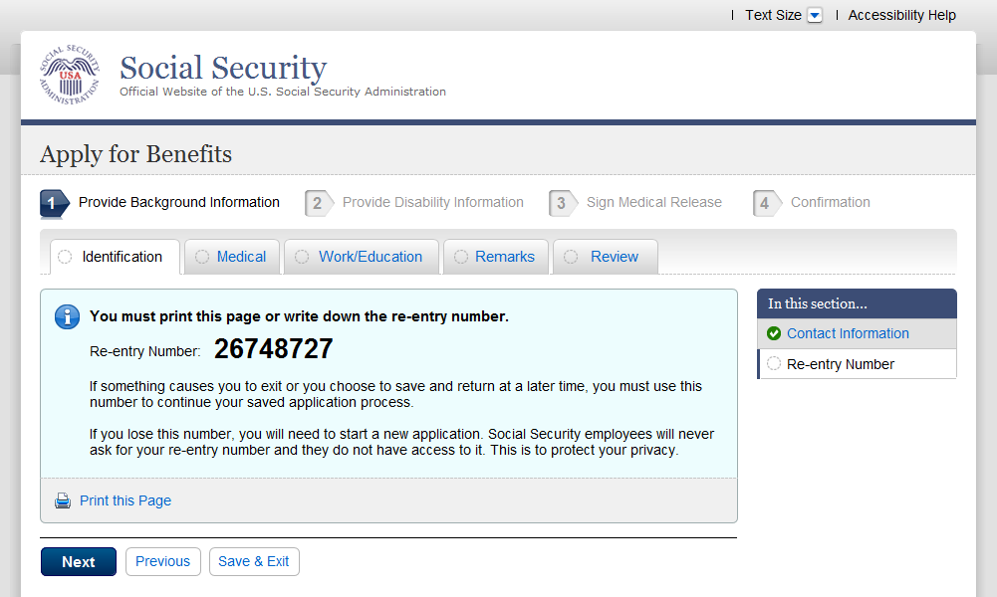Go back with the Previous button

(162, 561)
